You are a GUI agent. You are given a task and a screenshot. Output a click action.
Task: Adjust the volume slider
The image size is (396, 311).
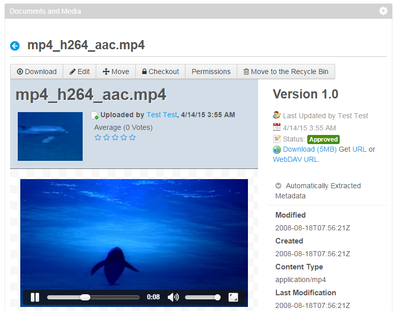pyautogui.click(x=202, y=297)
